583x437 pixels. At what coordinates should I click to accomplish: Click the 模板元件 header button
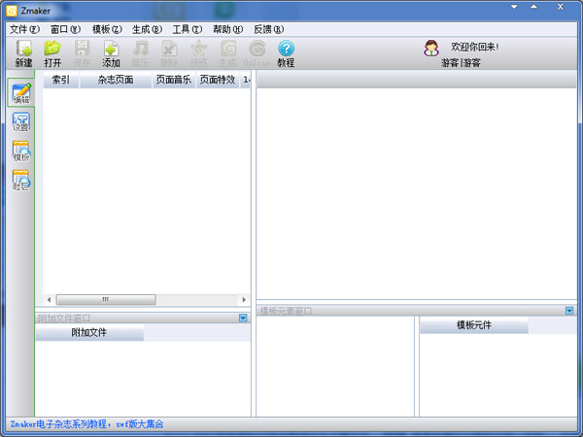pyautogui.click(x=474, y=325)
